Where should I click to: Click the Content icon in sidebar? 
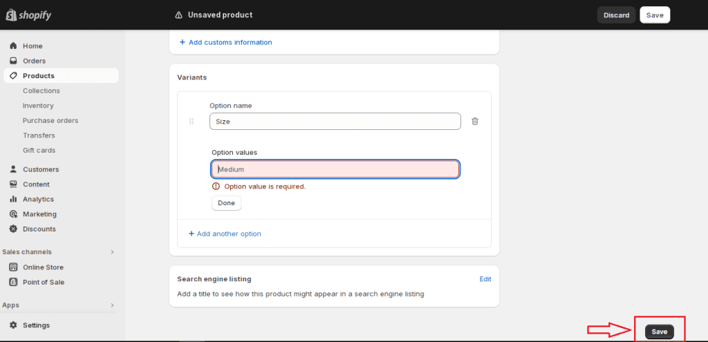click(14, 184)
